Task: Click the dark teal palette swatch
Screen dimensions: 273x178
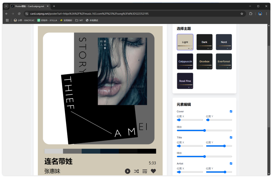Action: [x=91, y=151]
